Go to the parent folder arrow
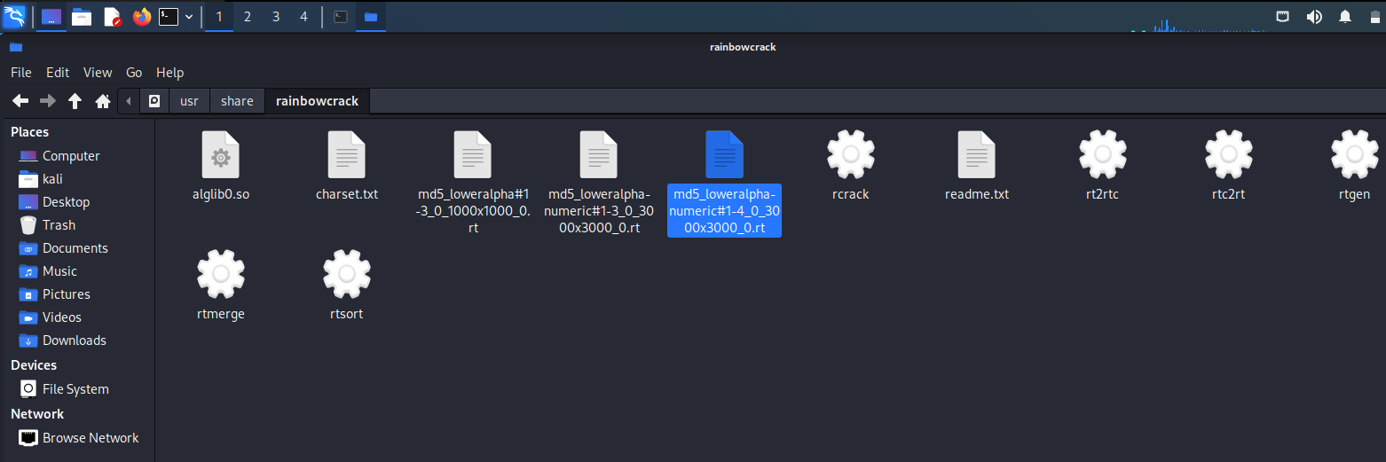The height and width of the screenshot is (462, 1386). coord(75,101)
